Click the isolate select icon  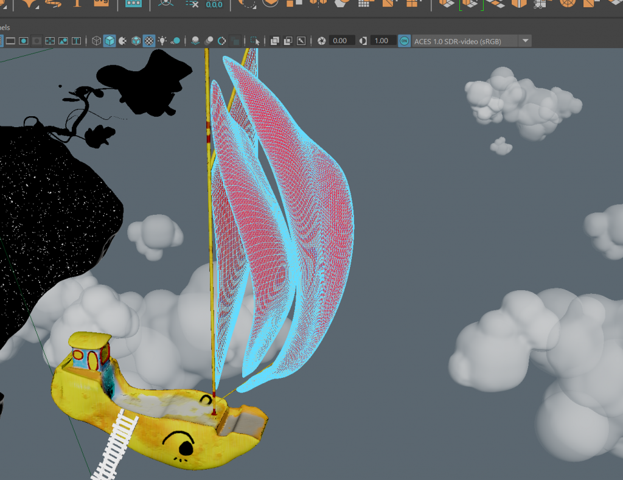point(255,41)
